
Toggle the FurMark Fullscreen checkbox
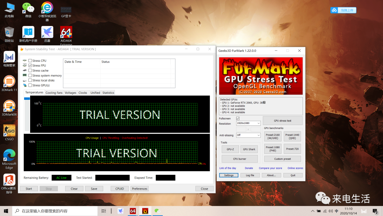[x=238, y=118]
